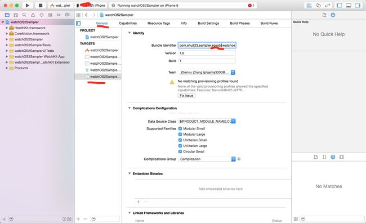Viewport: 366px width, 223px height.
Task: Switch to the Assistant editor
Action: pos(318,6)
